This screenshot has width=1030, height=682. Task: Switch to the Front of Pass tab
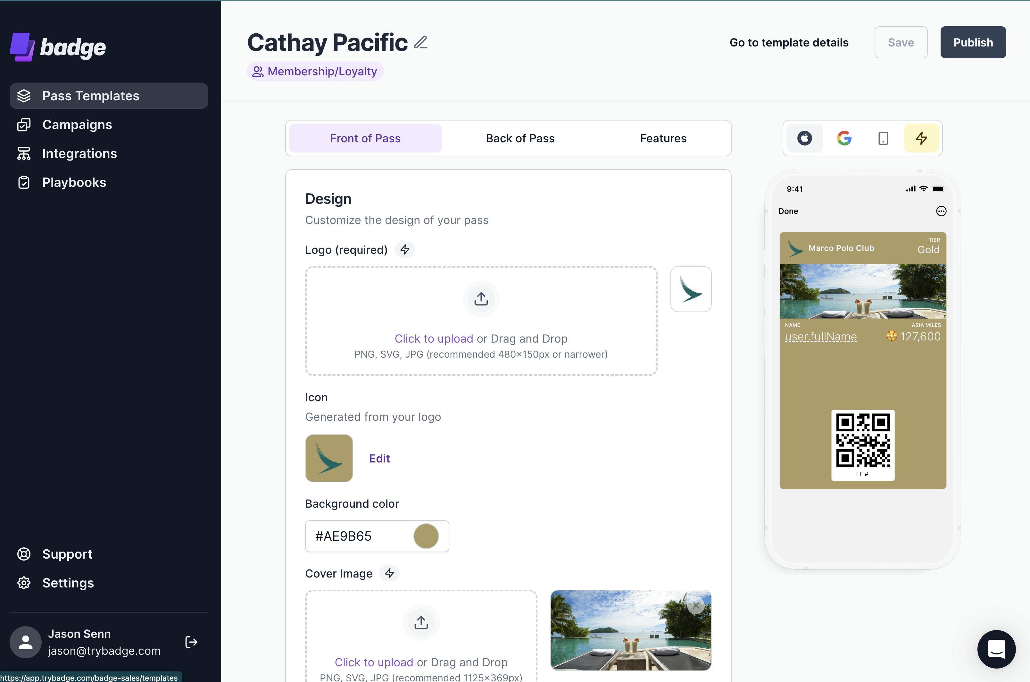365,138
